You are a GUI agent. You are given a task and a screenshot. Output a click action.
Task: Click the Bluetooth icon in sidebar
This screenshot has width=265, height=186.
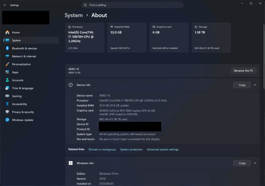pos(7,48)
